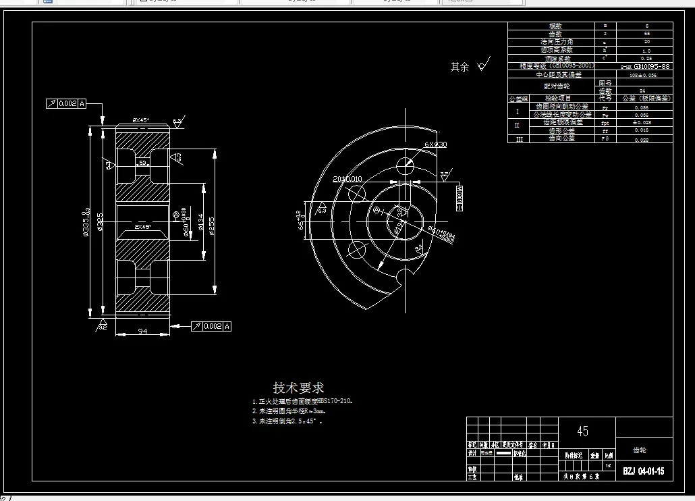Screen dimensions: 695x501
Task: Click the 配对齿轮 cell
Action: click(x=551, y=86)
